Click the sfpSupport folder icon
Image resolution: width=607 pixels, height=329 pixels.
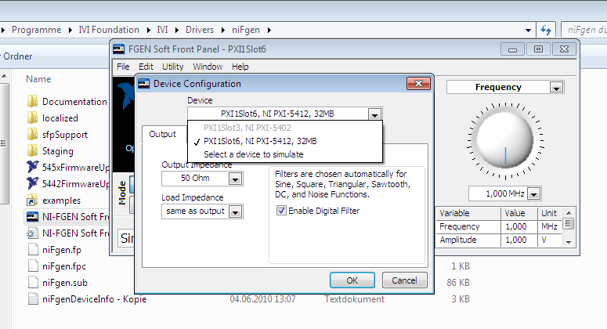pyautogui.click(x=33, y=134)
